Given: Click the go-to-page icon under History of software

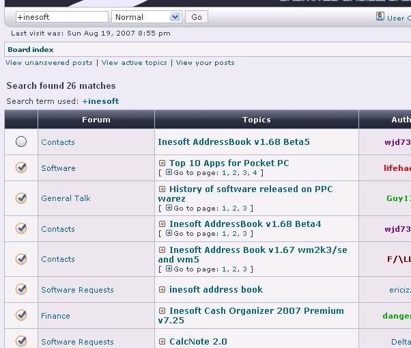Looking at the screenshot, I should [168, 208].
